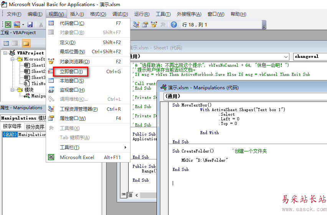
Task: Click the Properties Window toolbar icon
Action: tap(145, 25)
